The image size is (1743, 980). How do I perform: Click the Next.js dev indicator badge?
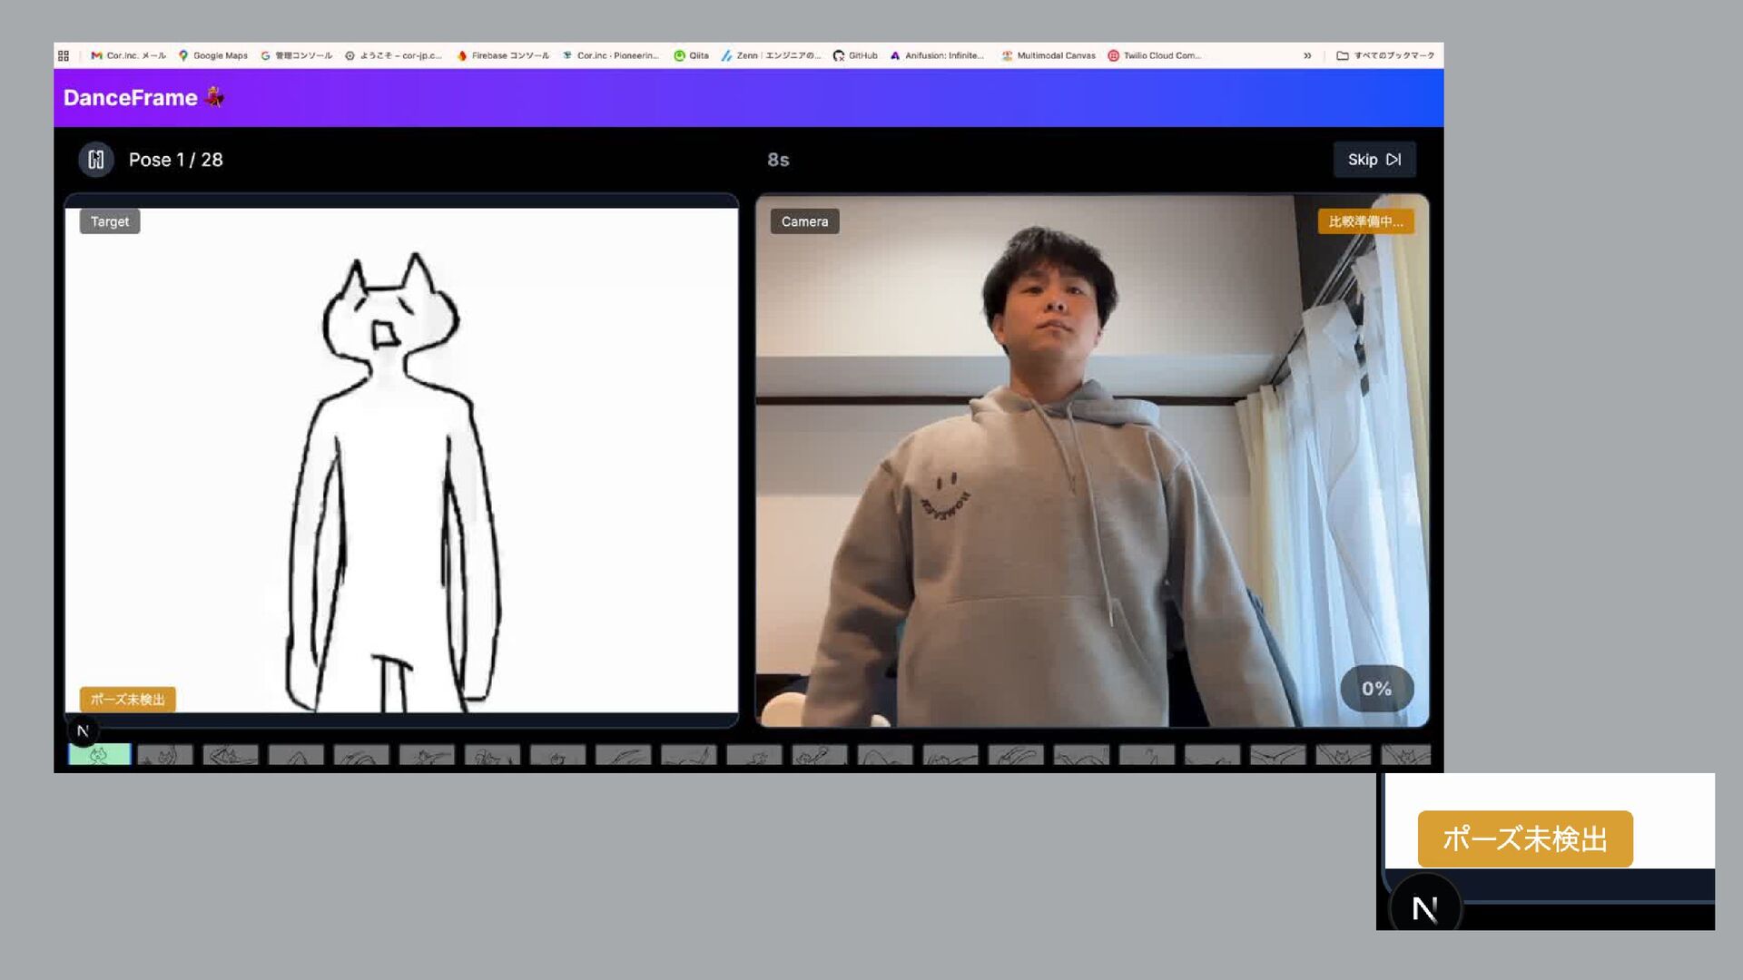tap(83, 730)
